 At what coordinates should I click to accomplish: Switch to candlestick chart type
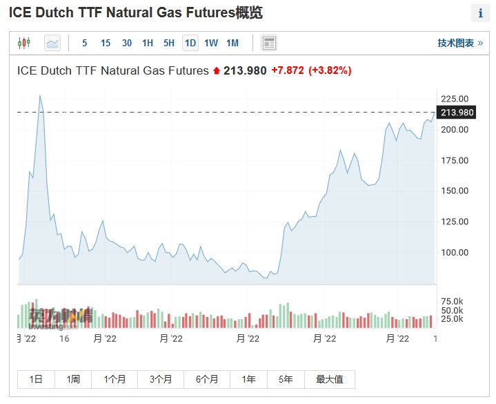(x=25, y=43)
